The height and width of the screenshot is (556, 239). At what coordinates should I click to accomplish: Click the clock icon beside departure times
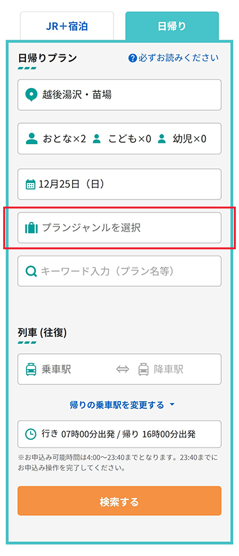pos(31,434)
